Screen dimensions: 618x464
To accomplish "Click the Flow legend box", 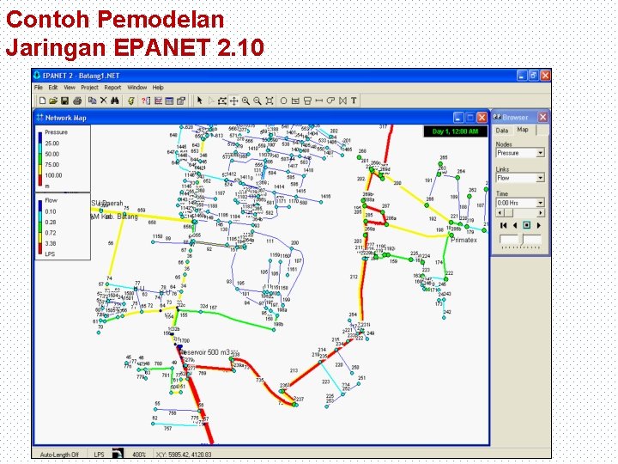I will (x=63, y=227).
